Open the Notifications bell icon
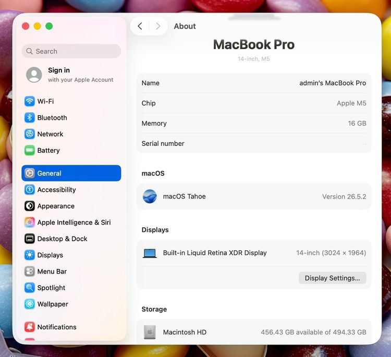Image resolution: width=391 pixels, height=357 pixels. 29,327
